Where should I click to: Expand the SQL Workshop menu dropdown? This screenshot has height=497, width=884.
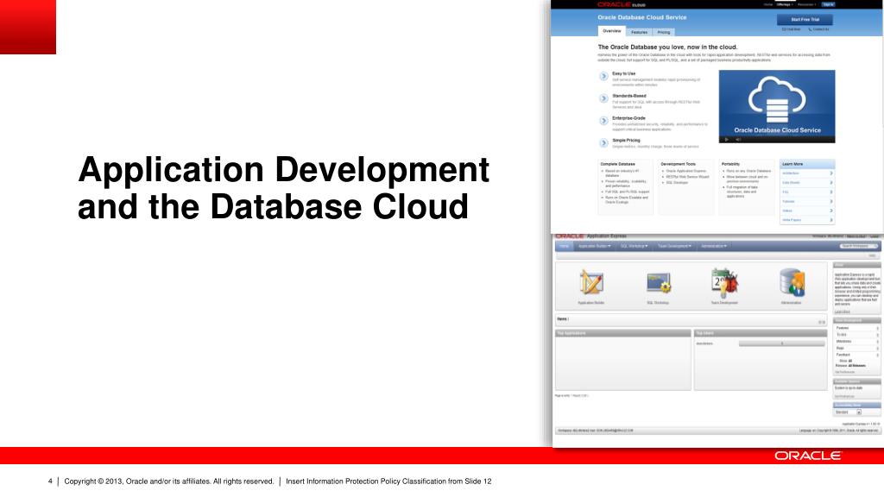(635, 246)
